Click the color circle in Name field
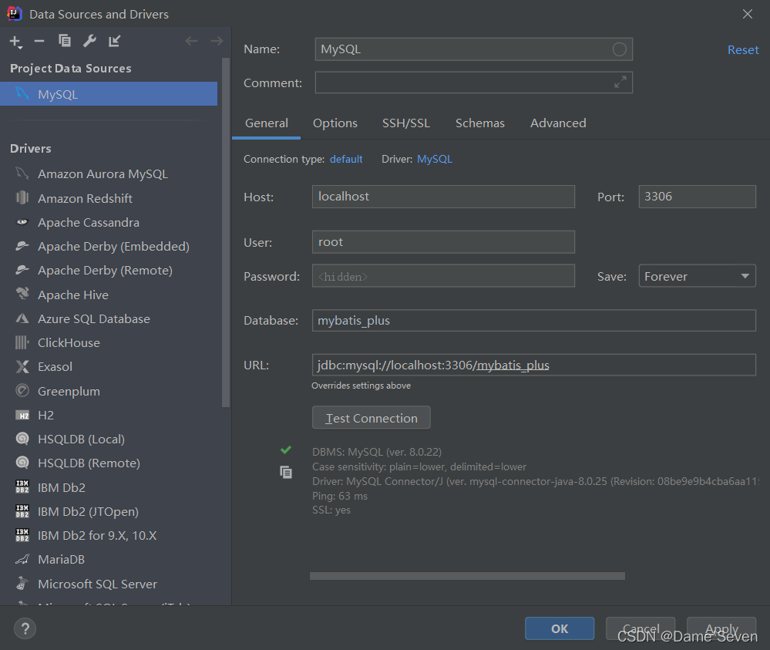Screen dimensions: 770x650 pos(619,49)
